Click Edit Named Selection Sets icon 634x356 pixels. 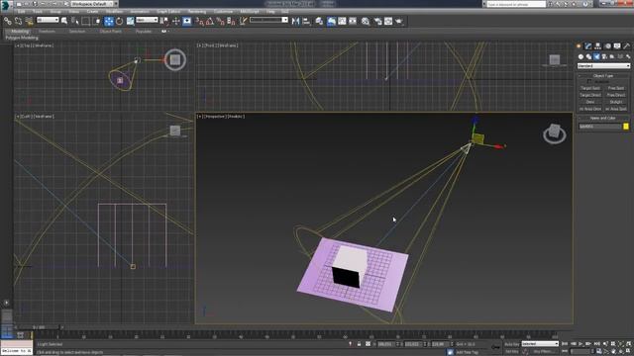243,21
